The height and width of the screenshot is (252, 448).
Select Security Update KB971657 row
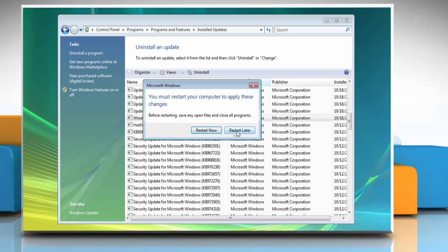(237, 174)
